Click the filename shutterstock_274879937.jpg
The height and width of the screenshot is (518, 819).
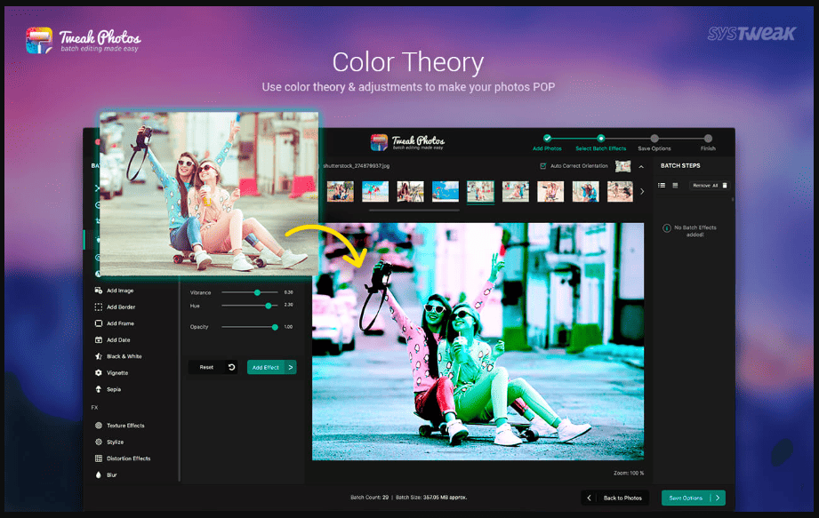pyautogui.click(x=357, y=166)
